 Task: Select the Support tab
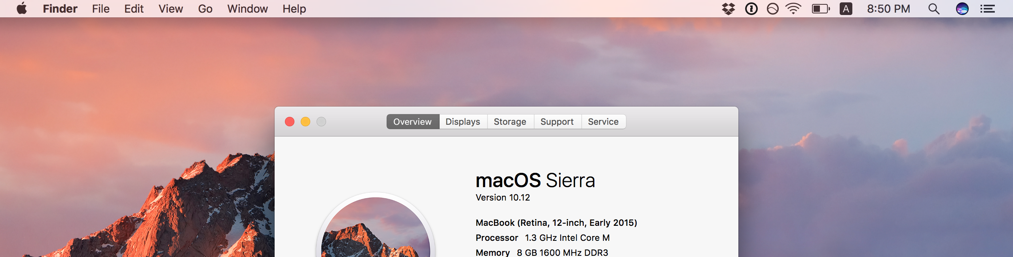coord(557,122)
